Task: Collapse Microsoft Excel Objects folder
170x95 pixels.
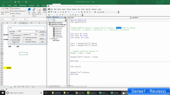Action: pyautogui.click(x=50, y=26)
